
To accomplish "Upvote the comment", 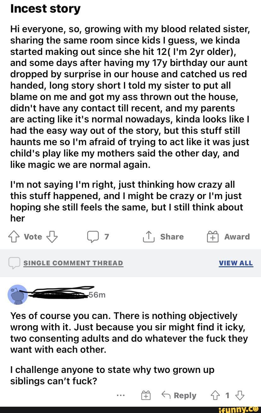I will (x=215, y=395).
